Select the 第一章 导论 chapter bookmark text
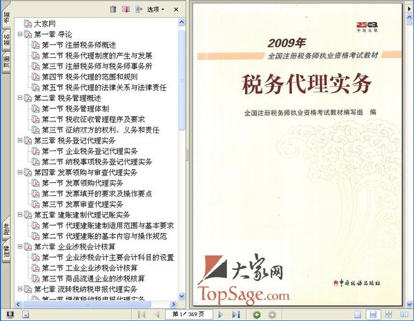Screen dimensions: 414x321 click(53, 35)
